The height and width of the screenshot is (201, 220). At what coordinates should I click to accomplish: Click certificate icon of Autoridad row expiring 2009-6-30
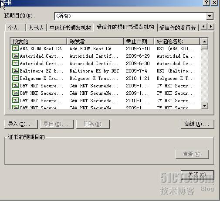point(15,63)
